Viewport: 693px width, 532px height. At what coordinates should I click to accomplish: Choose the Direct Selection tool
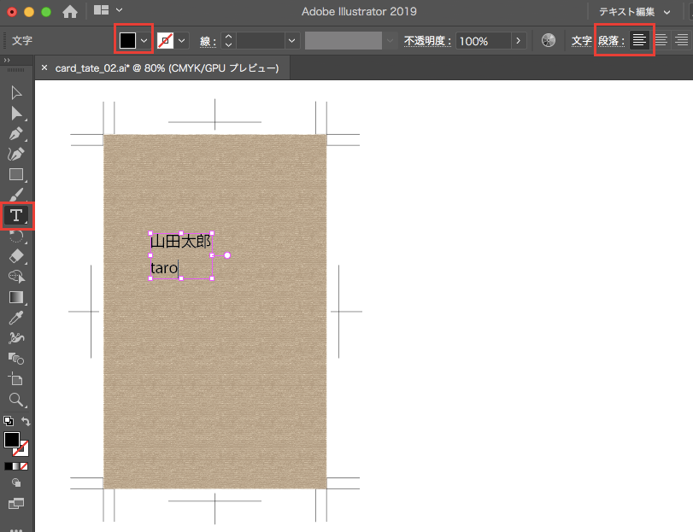pos(16,113)
